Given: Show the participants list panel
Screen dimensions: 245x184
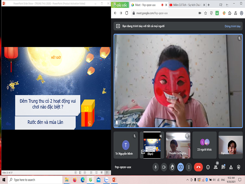Looking at the screenshot, I should [x=216, y=167].
